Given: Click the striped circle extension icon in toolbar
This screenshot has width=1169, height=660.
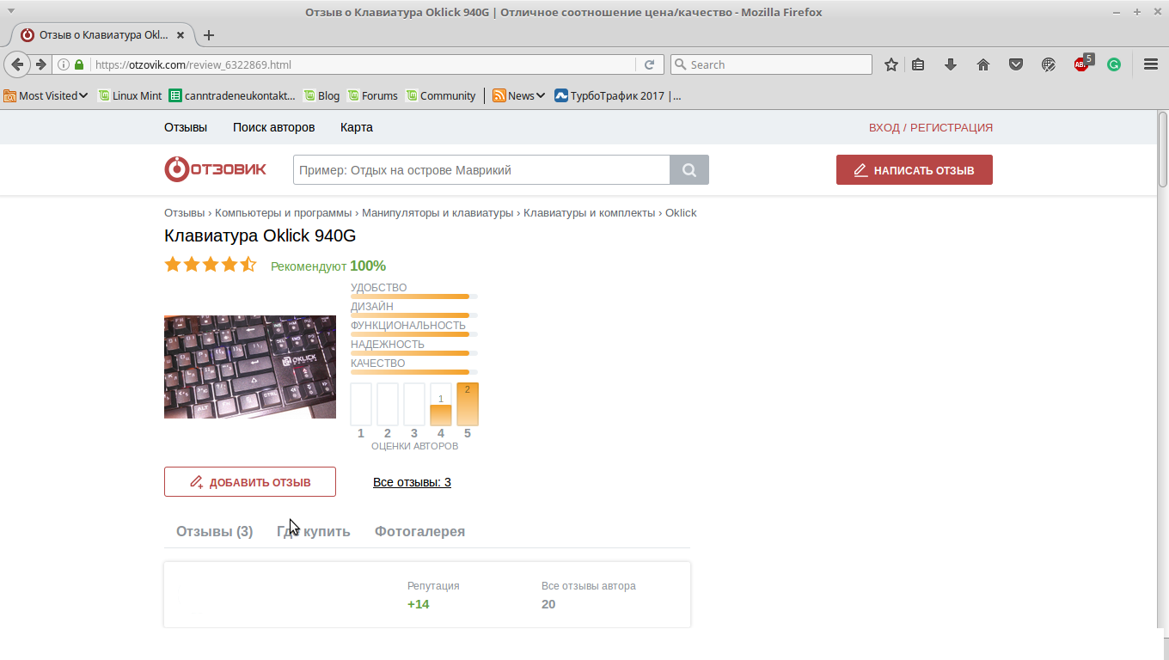Looking at the screenshot, I should point(1049,64).
